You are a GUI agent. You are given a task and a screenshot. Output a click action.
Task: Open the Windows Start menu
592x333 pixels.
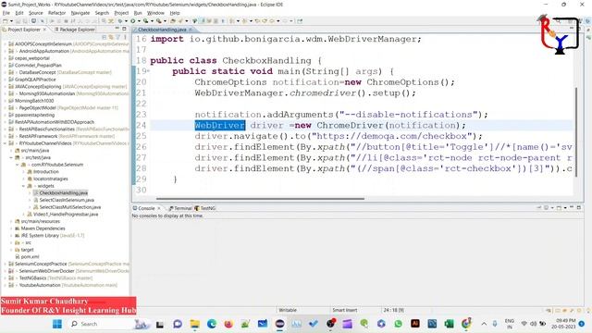tap(57, 324)
